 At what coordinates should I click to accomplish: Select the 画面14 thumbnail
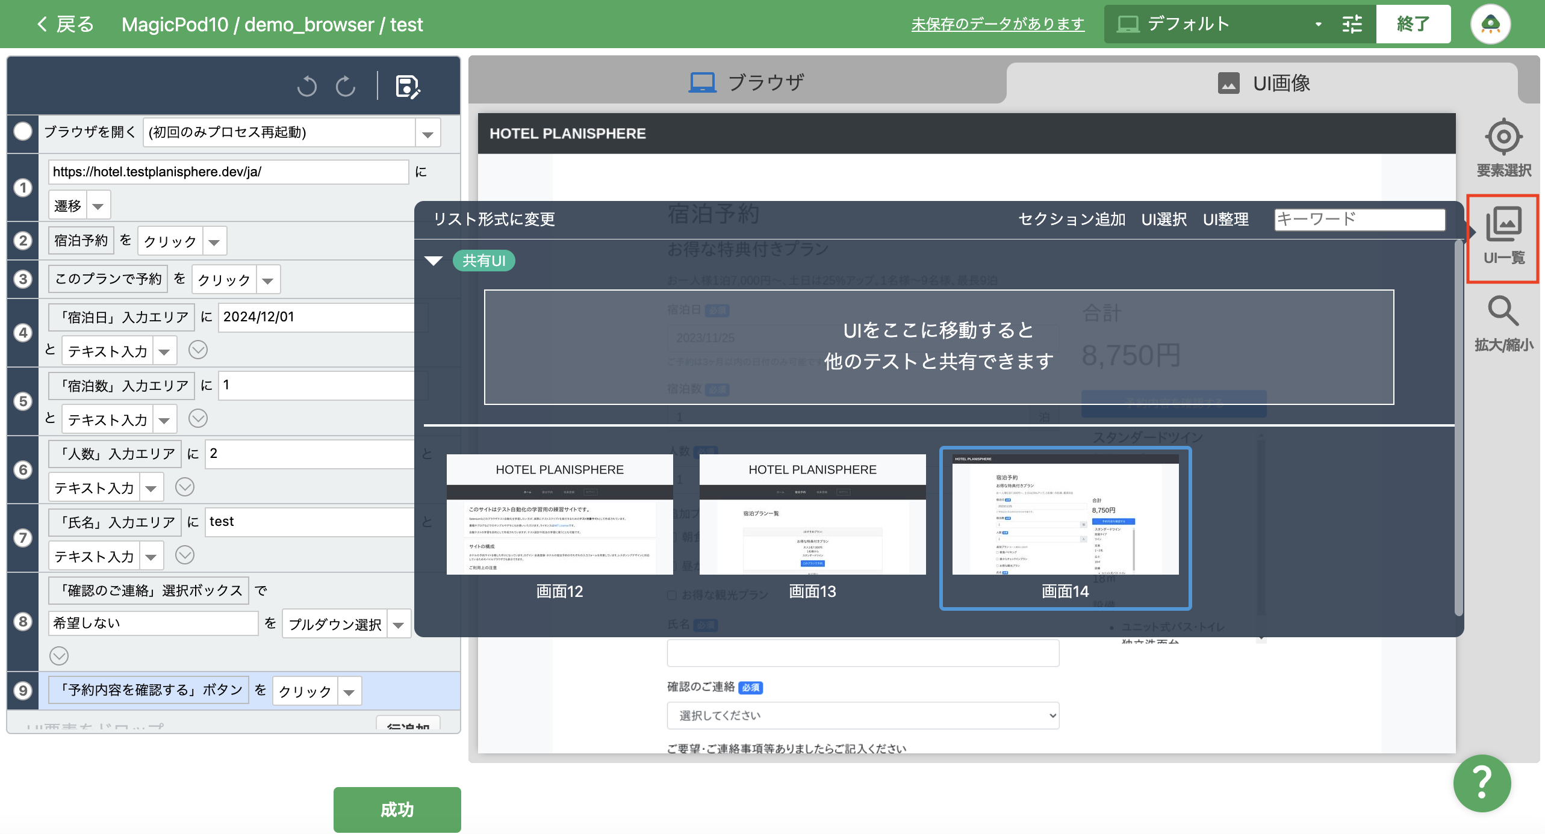(x=1065, y=528)
